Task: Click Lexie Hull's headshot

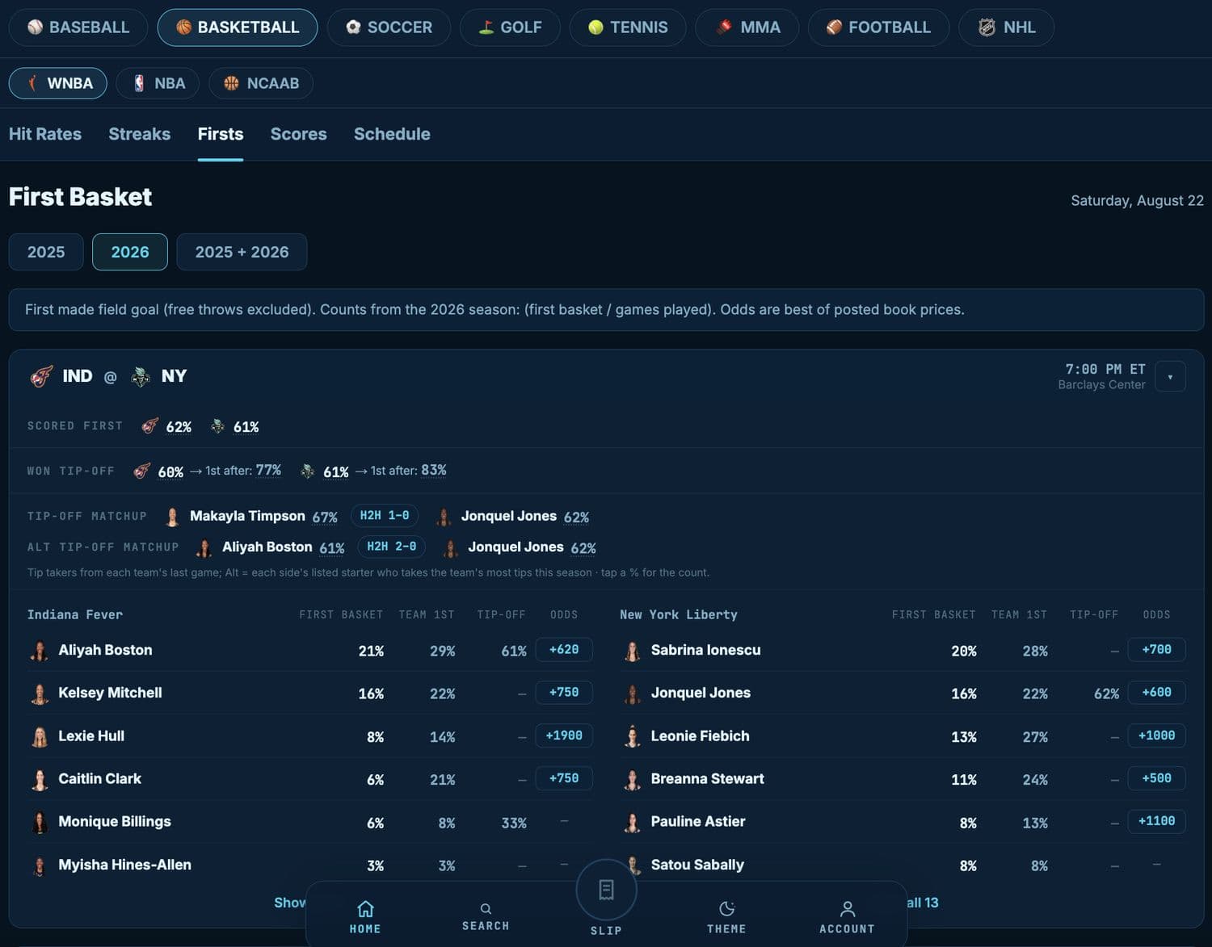Action: (x=39, y=736)
